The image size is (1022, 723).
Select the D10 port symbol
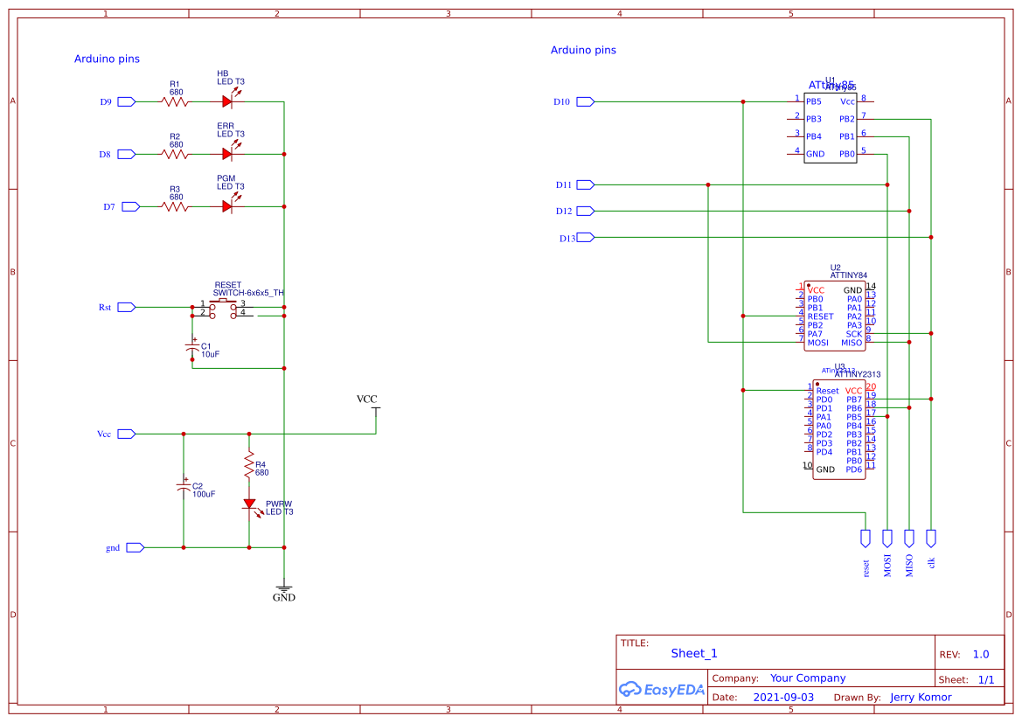click(585, 101)
